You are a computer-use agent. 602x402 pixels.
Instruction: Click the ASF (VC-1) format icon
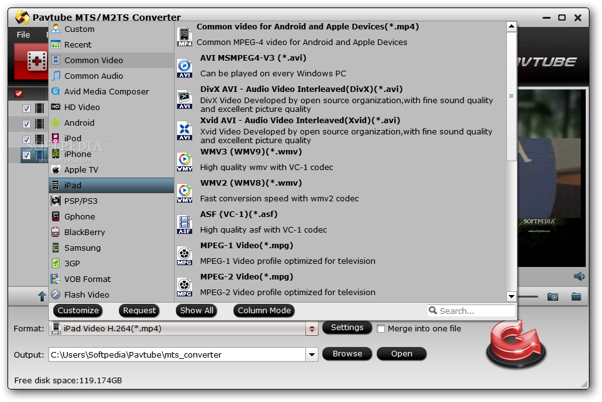[185, 224]
